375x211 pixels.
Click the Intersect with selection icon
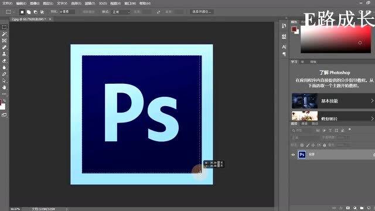tap(42, 12)
